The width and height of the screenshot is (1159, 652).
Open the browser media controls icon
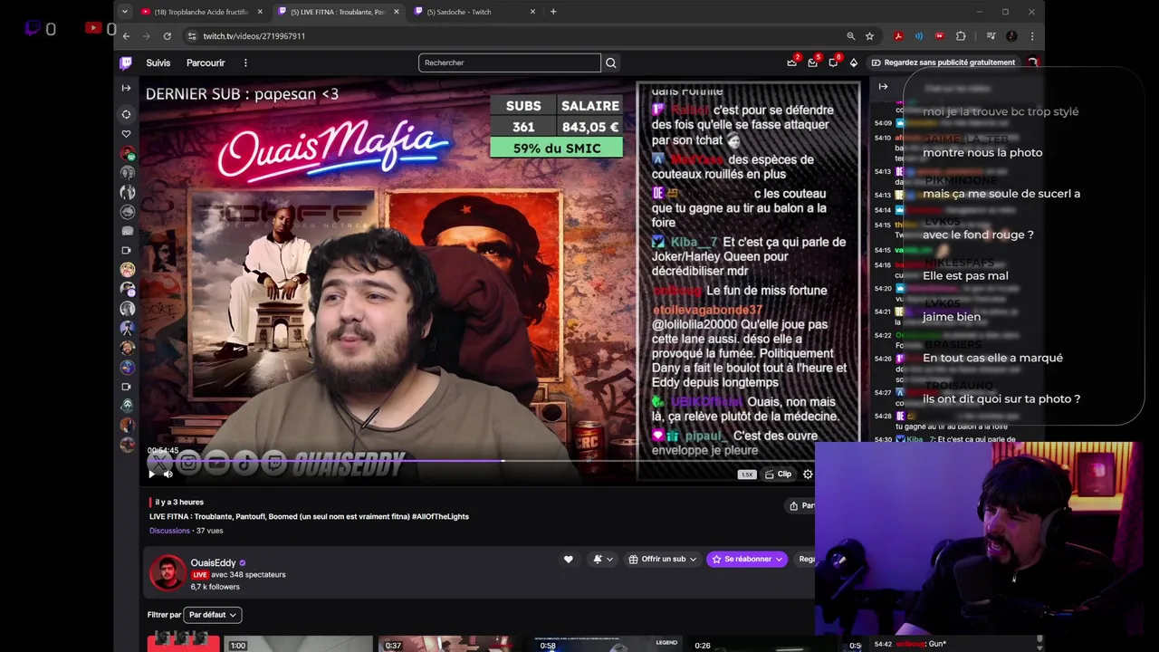991,36
